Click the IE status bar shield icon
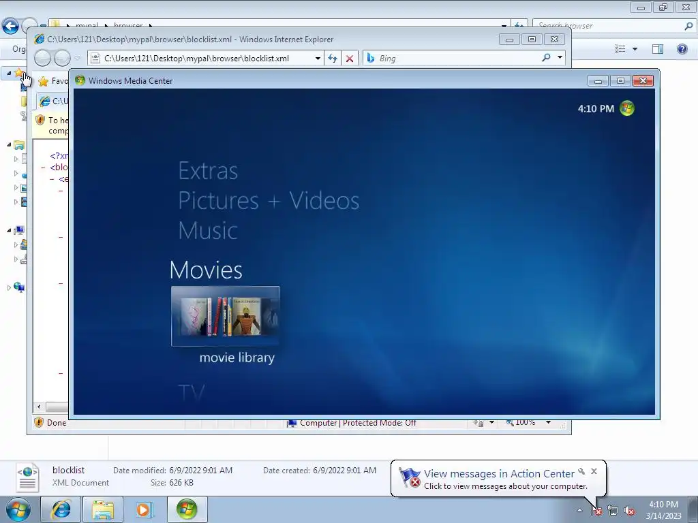698x523 pixels. 39,422
